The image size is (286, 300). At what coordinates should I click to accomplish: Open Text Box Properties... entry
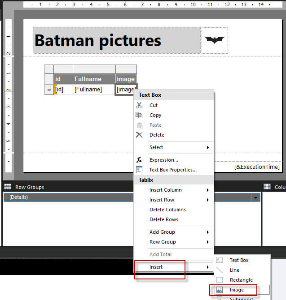click(174, 170)
